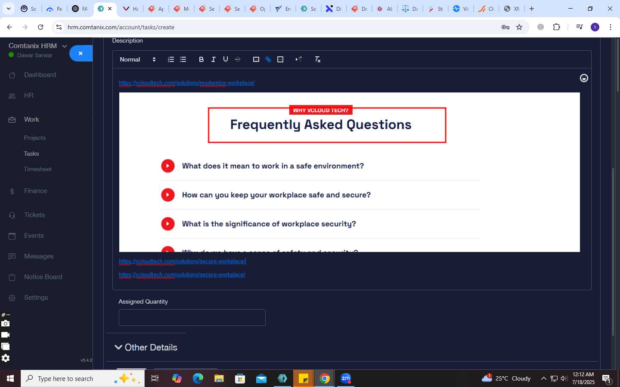Collapse the Other Details section
The image size is (620, 387).
tap(146, 347)
